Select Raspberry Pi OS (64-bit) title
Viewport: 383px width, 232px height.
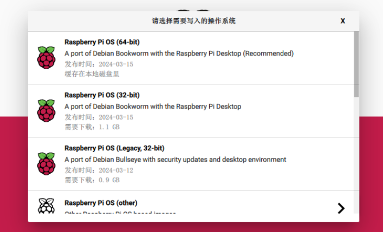pos(102,42)
